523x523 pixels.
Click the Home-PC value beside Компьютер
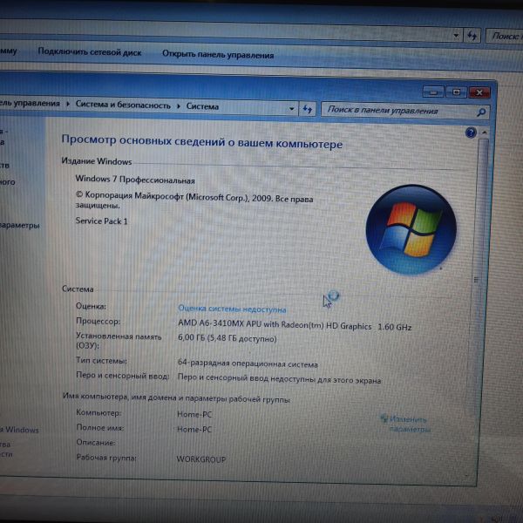194,414
